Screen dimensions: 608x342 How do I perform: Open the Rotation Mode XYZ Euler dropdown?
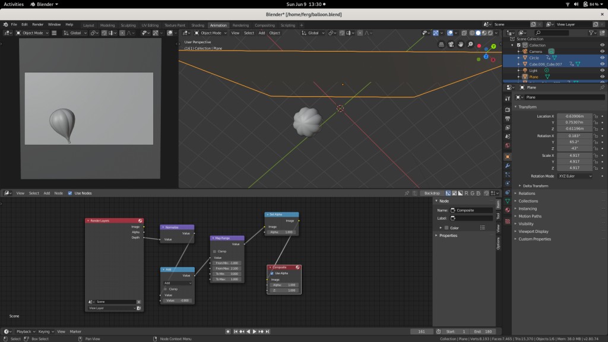coord(575,176)
